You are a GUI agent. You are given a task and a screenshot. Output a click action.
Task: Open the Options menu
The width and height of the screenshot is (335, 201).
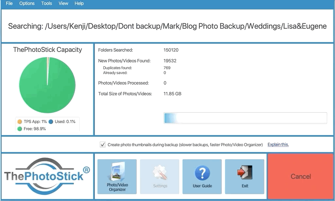pos(27,3)
